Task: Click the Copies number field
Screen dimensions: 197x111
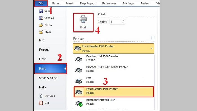Action: click(x=116, y=22)
